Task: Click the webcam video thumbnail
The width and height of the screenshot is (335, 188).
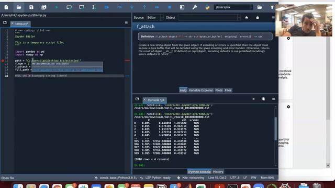Action: click(304, 20)
